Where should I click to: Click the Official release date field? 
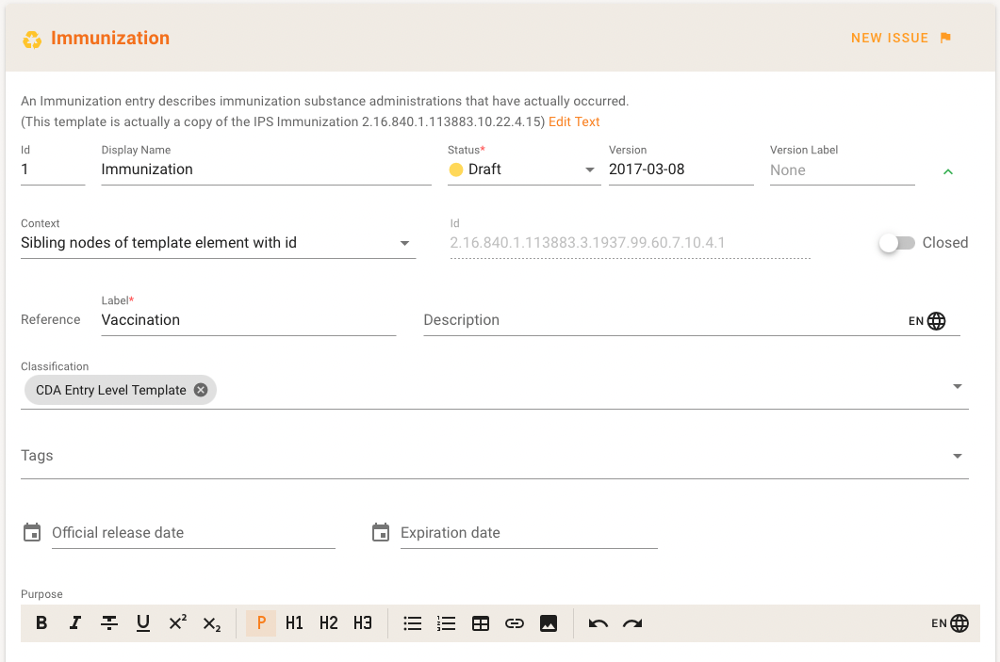click(x=192, y=533)
